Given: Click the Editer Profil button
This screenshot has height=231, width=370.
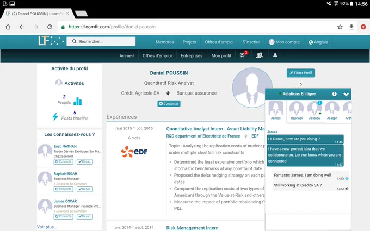Looking at the screenshot, I should pos(301,73).
